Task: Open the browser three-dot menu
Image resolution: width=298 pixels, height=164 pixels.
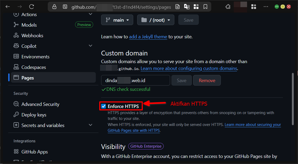Action: 266,7
